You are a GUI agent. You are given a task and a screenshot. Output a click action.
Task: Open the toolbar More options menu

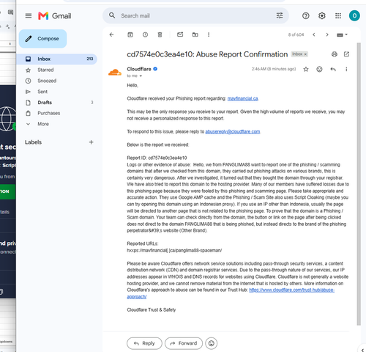[209, 34]
